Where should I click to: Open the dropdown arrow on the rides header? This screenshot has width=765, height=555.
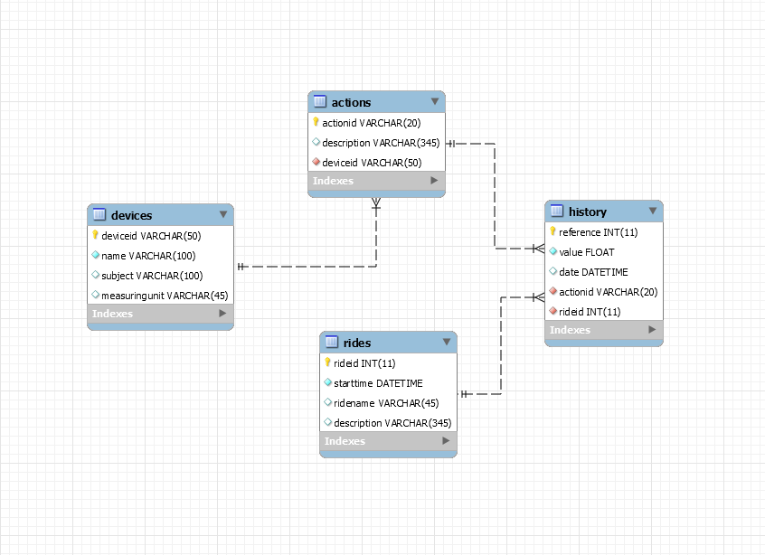pos(446,342)
